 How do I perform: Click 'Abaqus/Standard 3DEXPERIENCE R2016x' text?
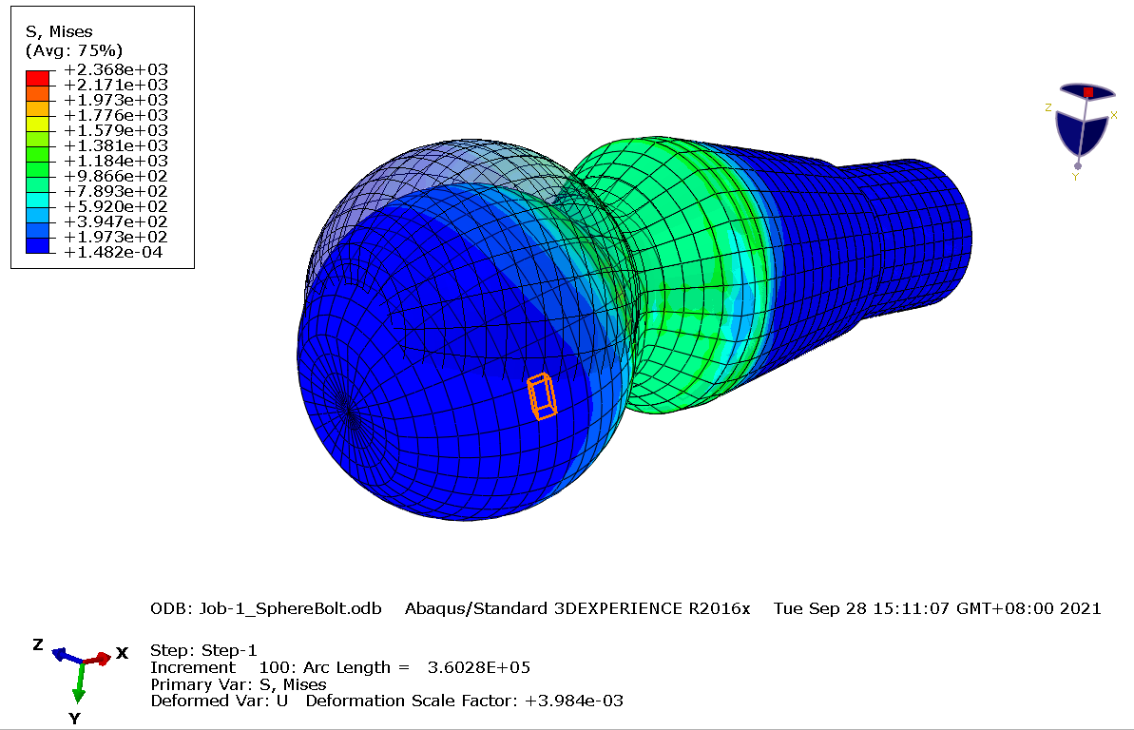(x=577, y=608)
